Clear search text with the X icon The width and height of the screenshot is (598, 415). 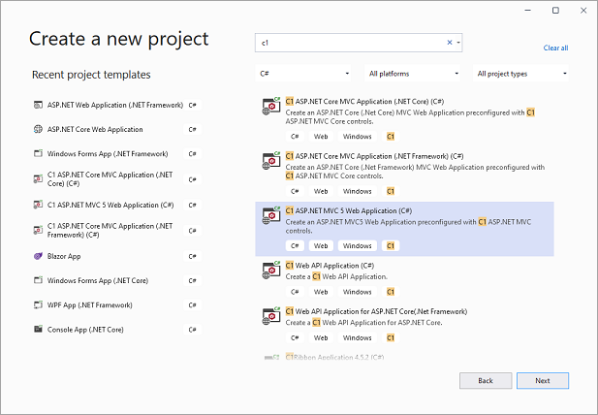[x=449, y=43]
